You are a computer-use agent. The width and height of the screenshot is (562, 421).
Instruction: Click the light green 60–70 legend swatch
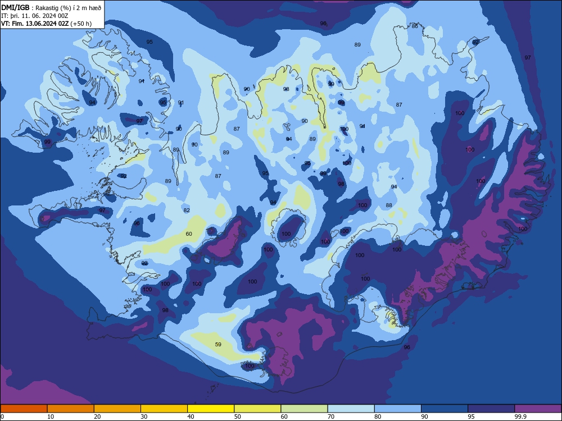point(304,409)
